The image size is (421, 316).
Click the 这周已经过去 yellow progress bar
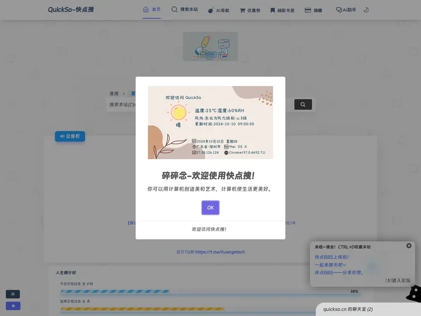[143, 309]
